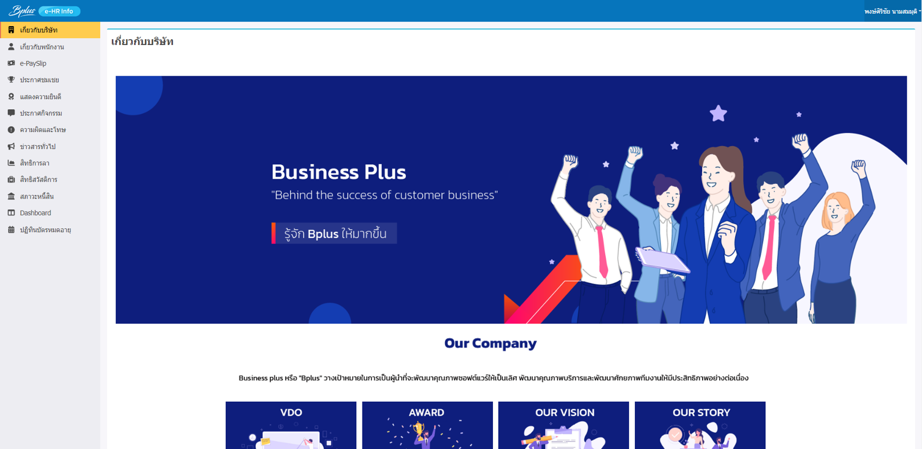Open the AWARD tile
Screen dimensions: 922x449
(x=427, y=425)
